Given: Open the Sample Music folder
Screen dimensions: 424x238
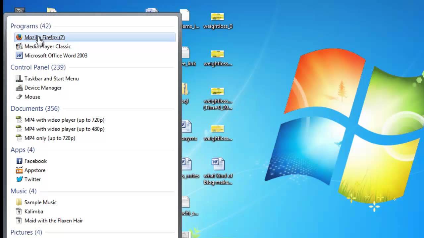Looking at the screenshot, I should pyautogui.click(x=40, y=202).
